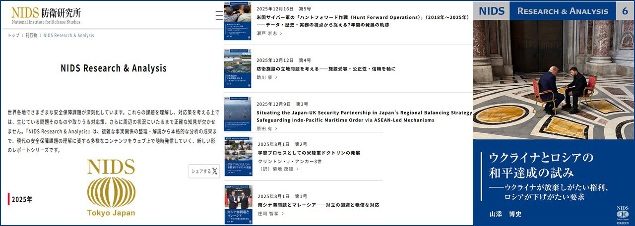Open 第3号 Japan-UK report cover thumbnail
Screen dimensions: 635x226
(x=237, y=113)
